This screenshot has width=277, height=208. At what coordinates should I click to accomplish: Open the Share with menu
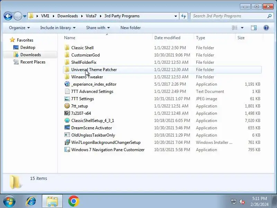click(98, 28)
